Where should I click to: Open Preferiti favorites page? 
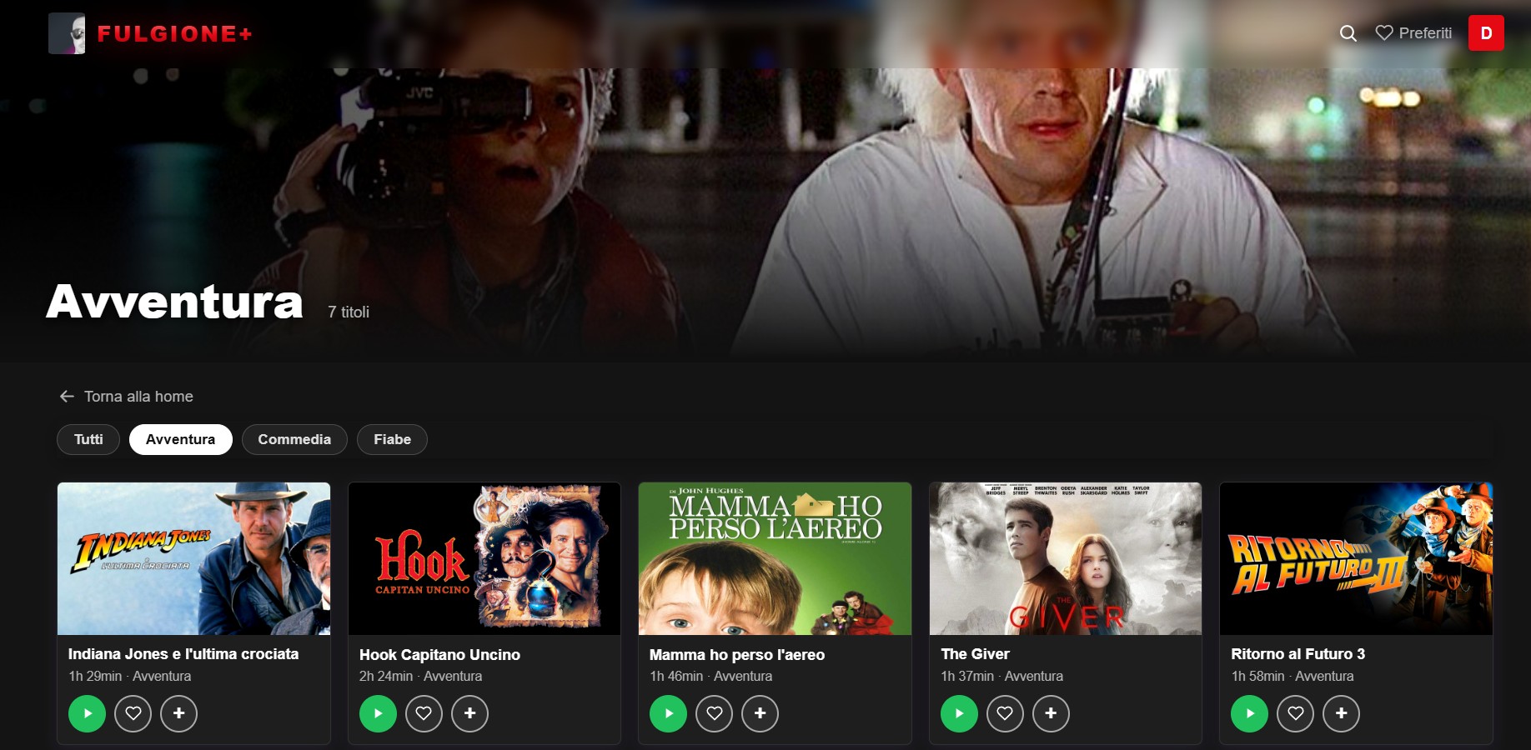(x=1413, y=33)
